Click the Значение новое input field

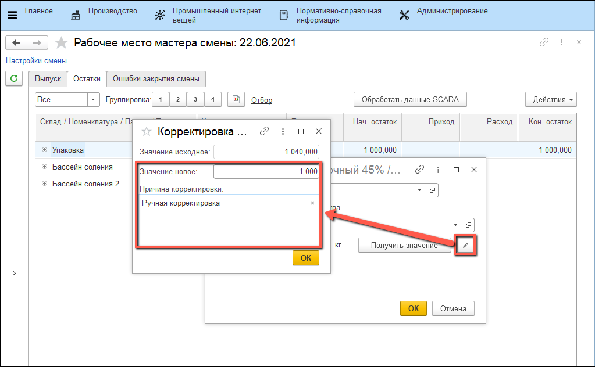coord(266,171)
